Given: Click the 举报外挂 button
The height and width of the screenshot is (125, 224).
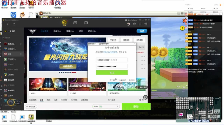Looking at the screenshot, I should (x=113, y=40).
